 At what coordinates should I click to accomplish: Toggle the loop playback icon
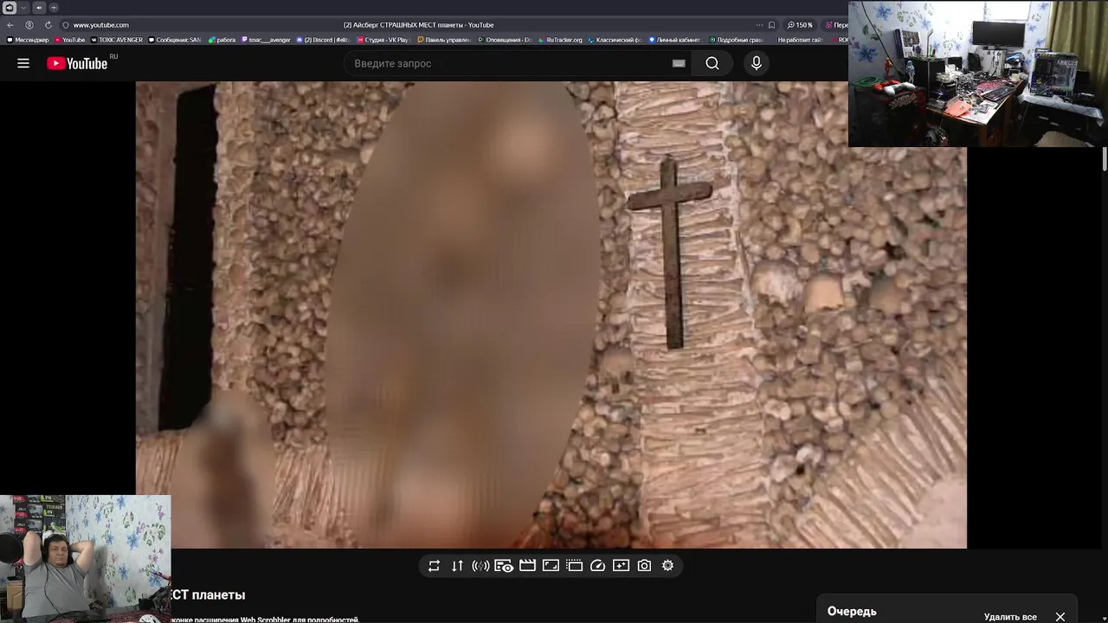[434, 566]
